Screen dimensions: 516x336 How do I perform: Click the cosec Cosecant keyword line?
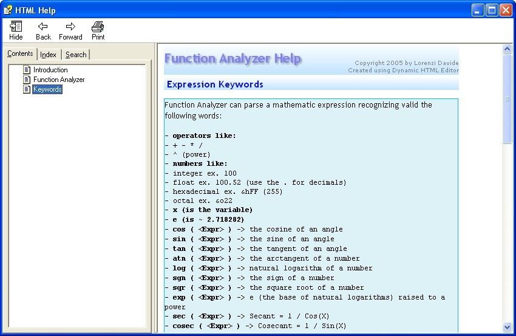[x=256, y=326]
